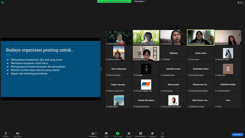Select the Nurkhaliza Hasan participant tile
The height and width of the screenshot is (138, 245).
(201, 69)
